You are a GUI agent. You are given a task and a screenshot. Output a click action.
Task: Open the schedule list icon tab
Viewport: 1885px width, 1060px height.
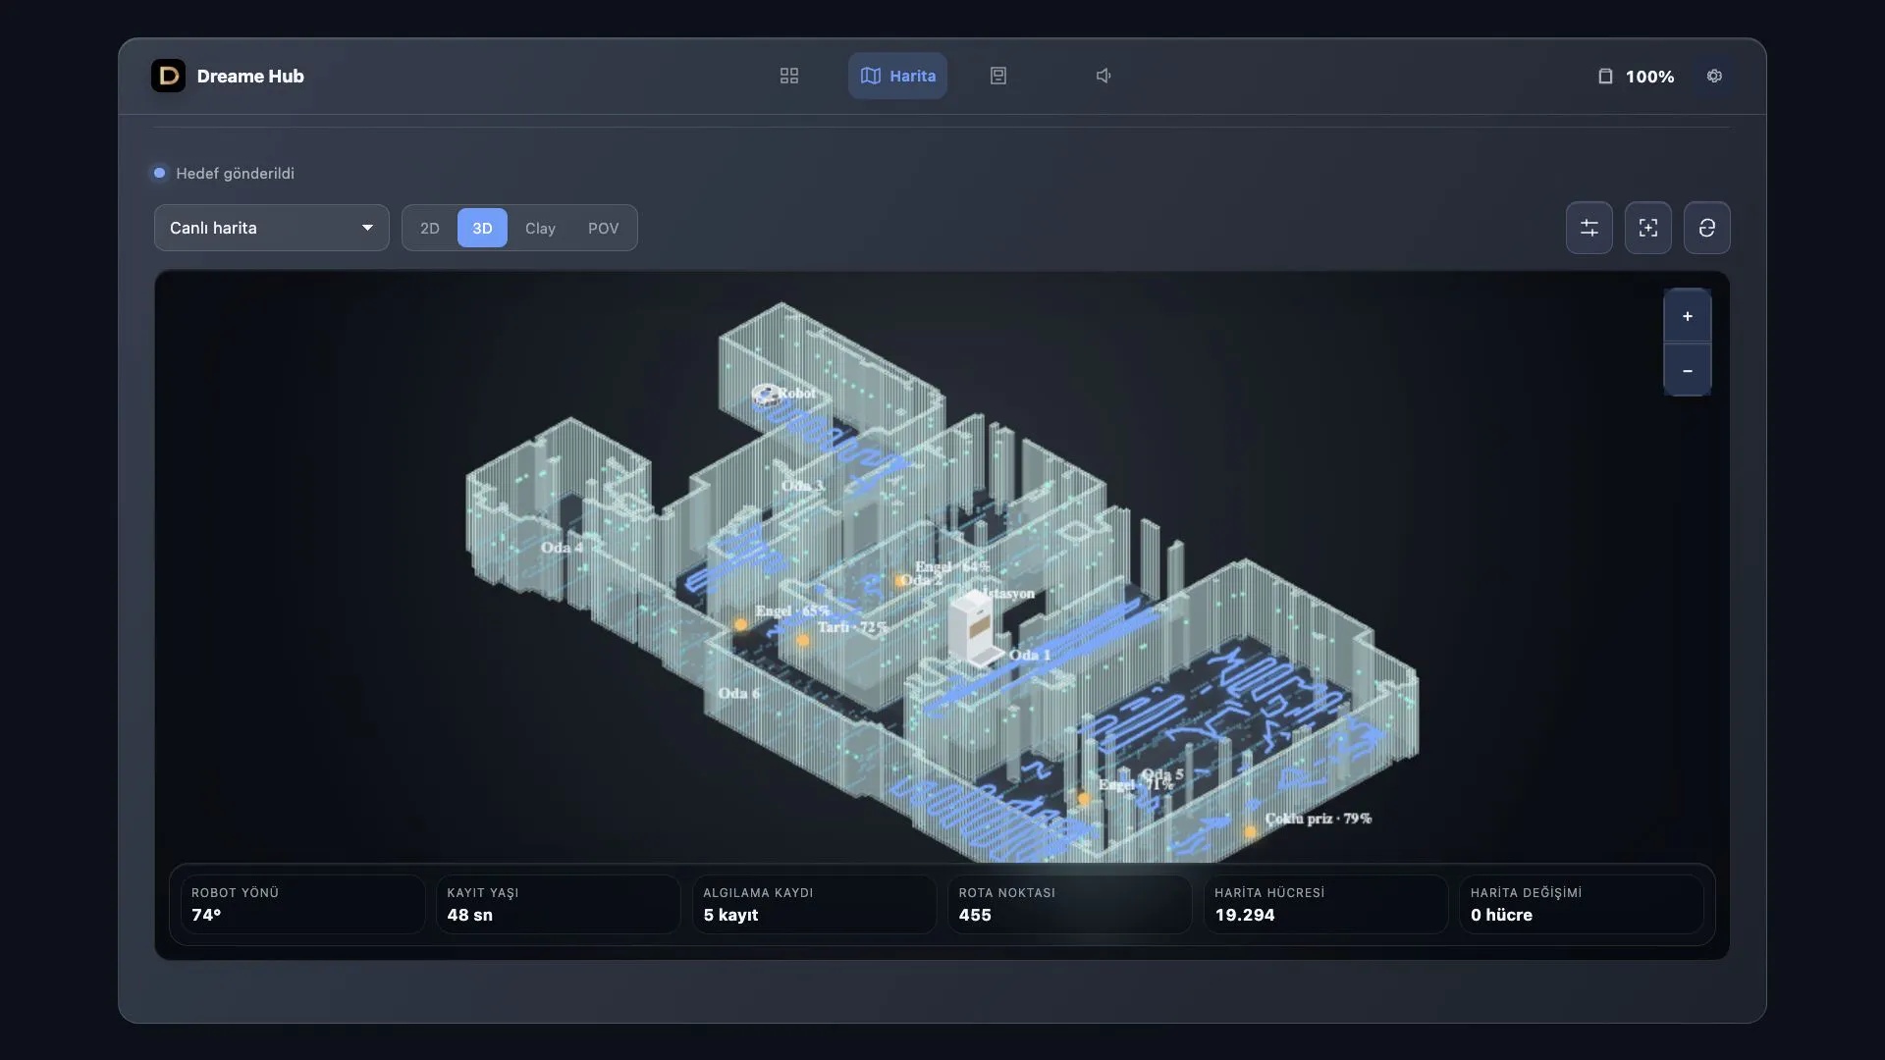click(998, 76)
